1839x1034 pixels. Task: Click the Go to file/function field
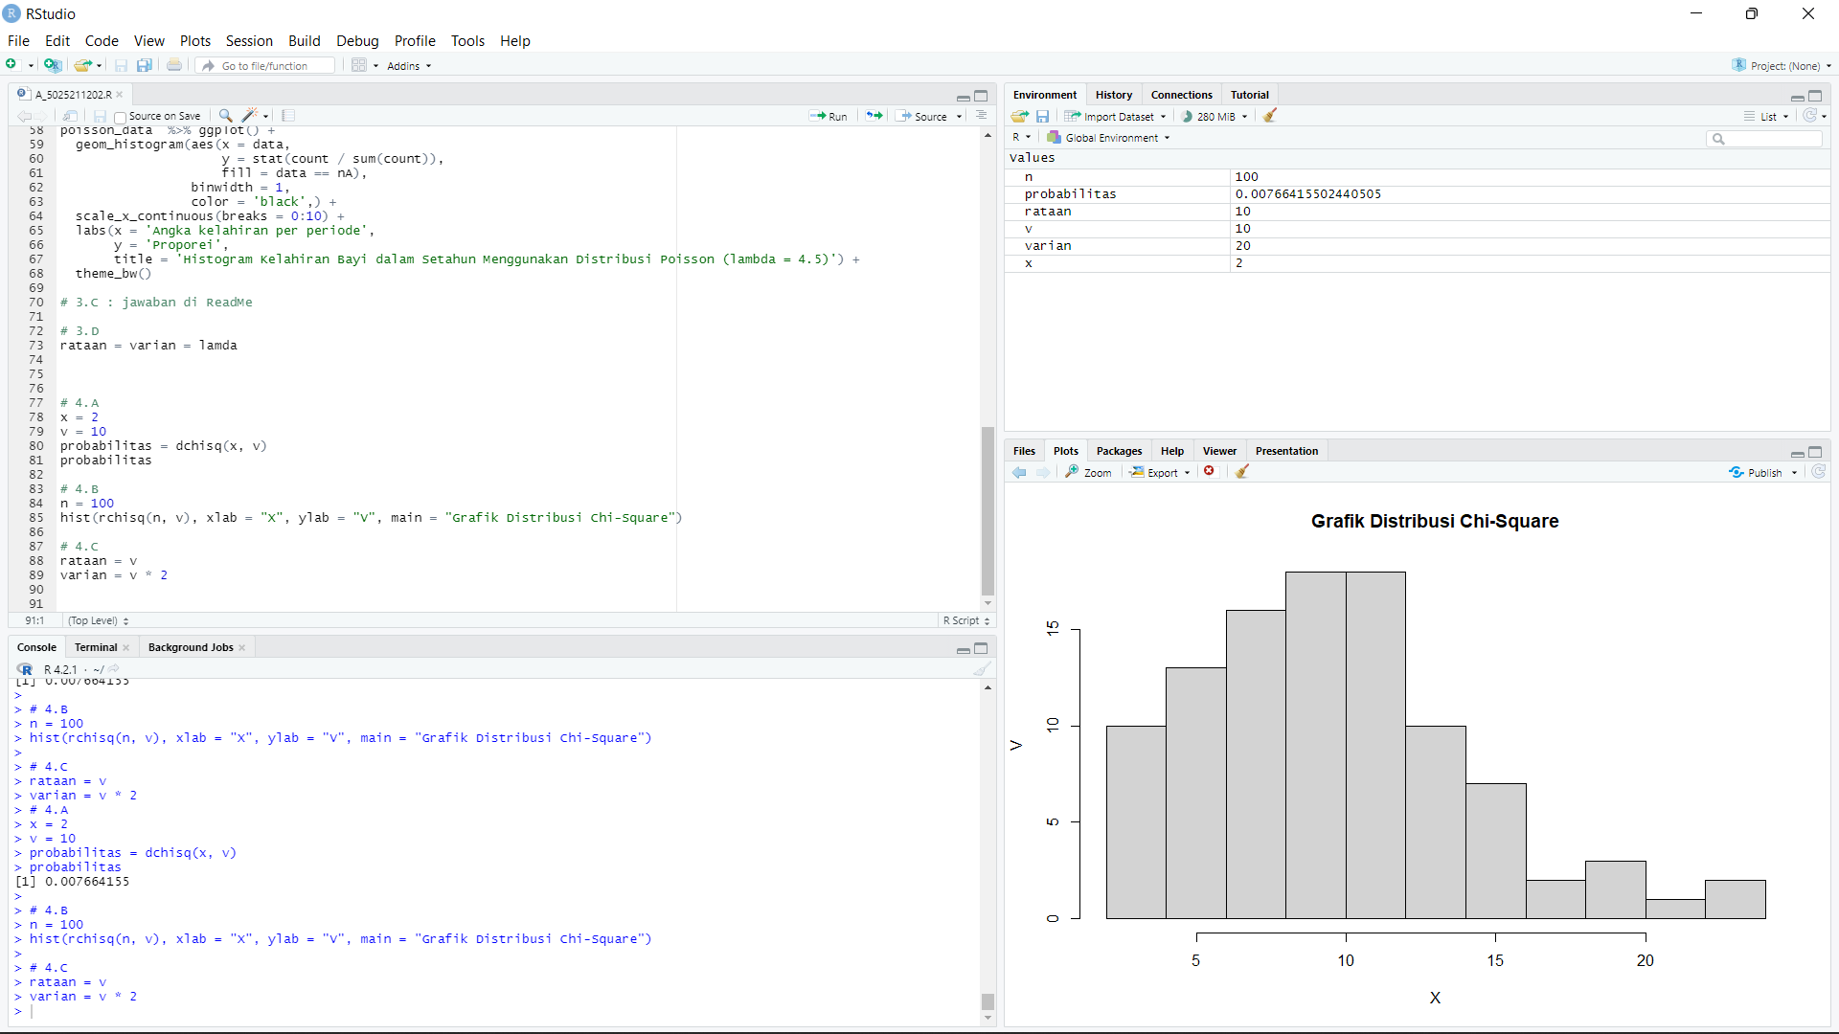265,65
